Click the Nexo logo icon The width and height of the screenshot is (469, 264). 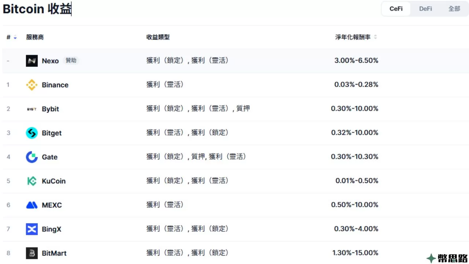(32, 61)
